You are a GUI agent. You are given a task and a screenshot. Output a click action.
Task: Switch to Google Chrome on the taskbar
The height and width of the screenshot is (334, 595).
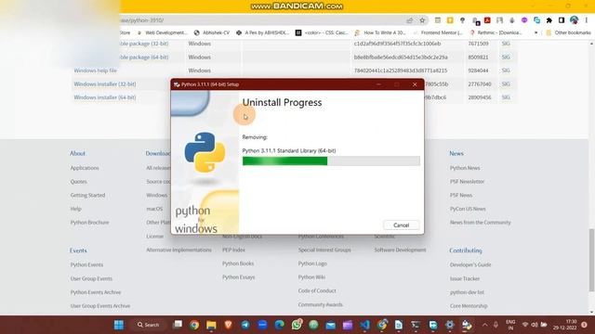tap(194, 325)
